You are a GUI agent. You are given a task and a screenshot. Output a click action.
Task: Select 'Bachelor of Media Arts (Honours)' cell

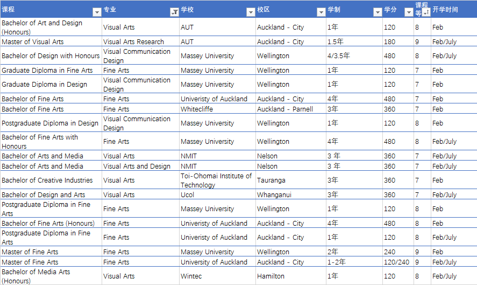pos(51,276)
